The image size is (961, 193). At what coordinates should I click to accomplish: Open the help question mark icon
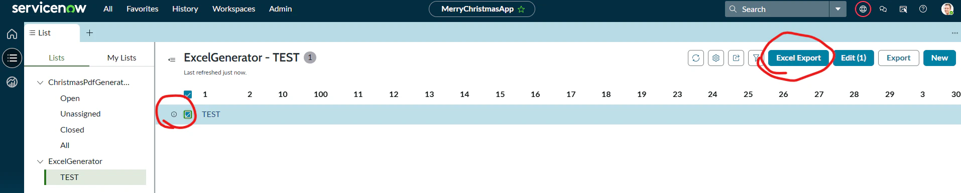click(x=923, y=9)
